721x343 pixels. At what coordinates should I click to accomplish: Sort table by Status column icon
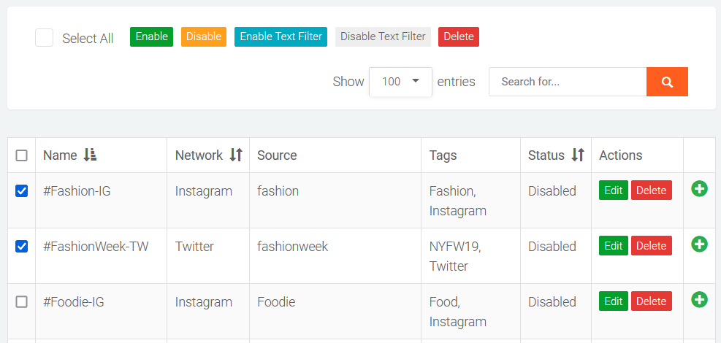tap(578, 155)
